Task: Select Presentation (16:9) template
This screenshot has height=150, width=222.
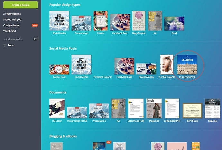Action: (77, 112)
